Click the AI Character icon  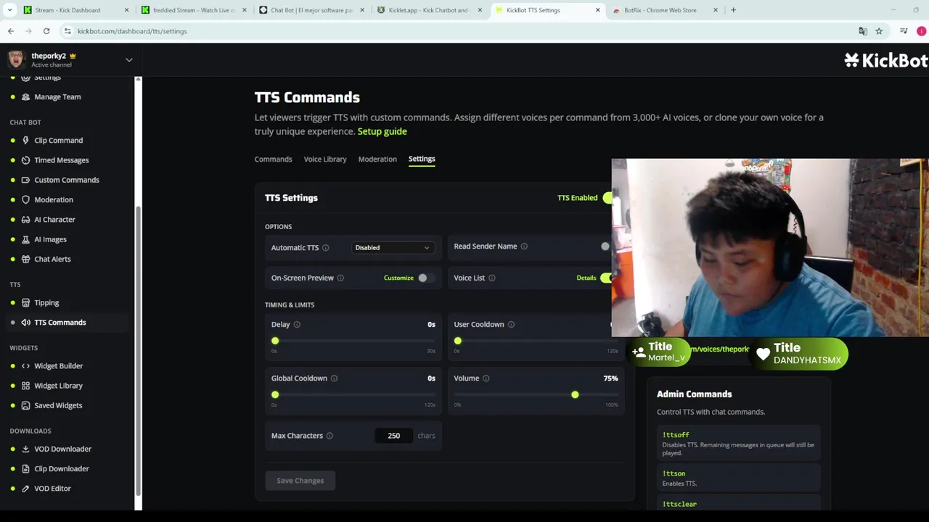click(x=26, y=220)
